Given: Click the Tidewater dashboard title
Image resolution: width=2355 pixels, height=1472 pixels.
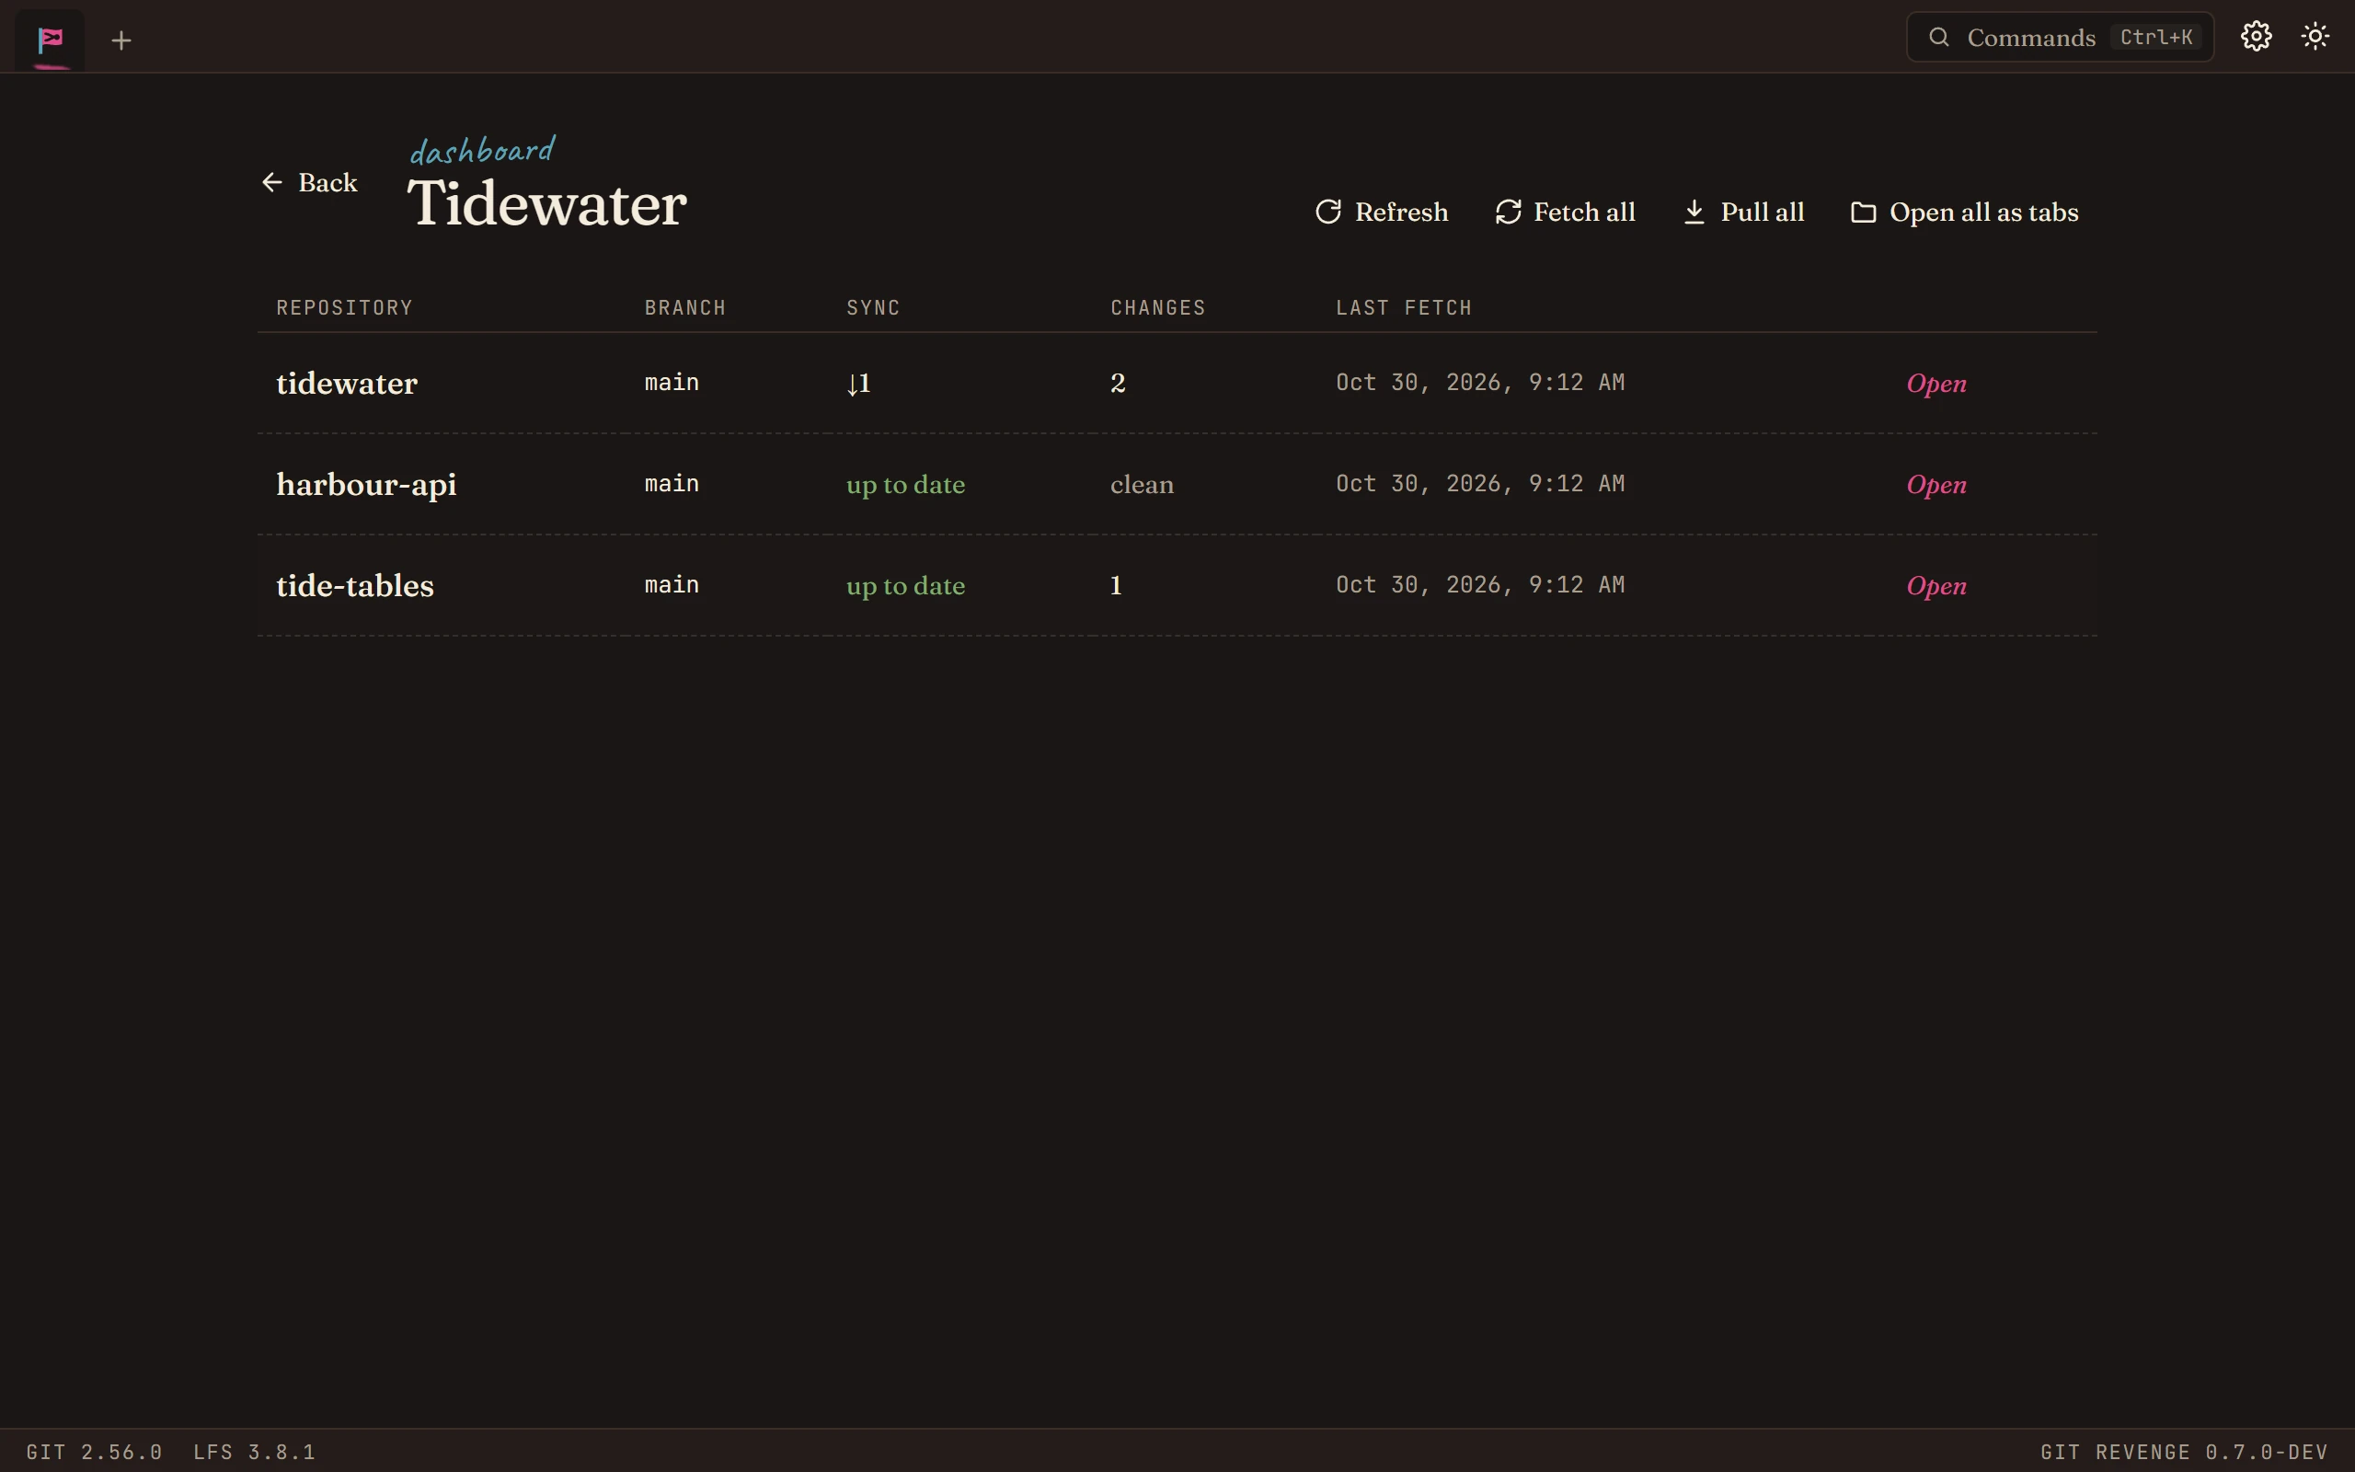Looking at the screenshot, I should pyautogui.click(x=547, y=203).
